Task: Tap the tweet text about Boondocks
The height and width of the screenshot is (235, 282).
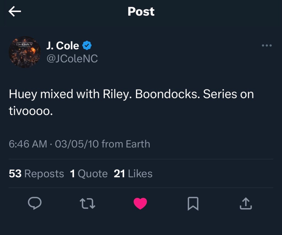Action: 131,102
